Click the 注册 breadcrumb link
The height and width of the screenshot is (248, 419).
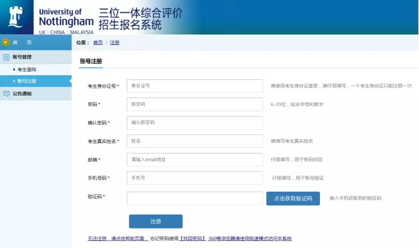point(115,43)
